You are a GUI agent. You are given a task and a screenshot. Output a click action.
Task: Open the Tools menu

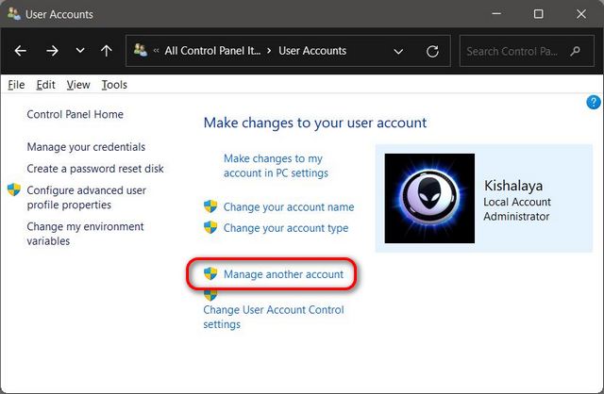114,85
